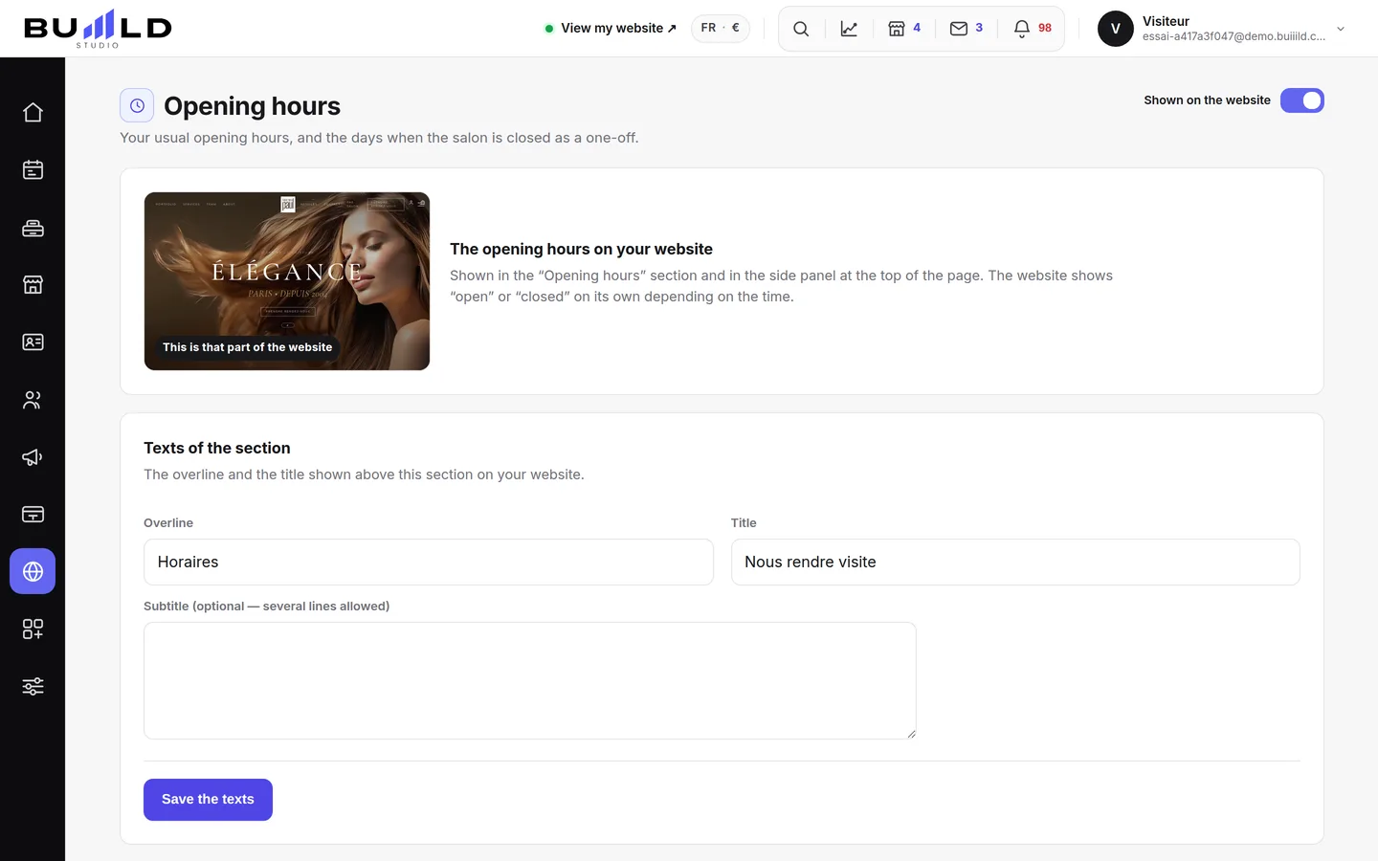Click the visitor email address text

1234,36
